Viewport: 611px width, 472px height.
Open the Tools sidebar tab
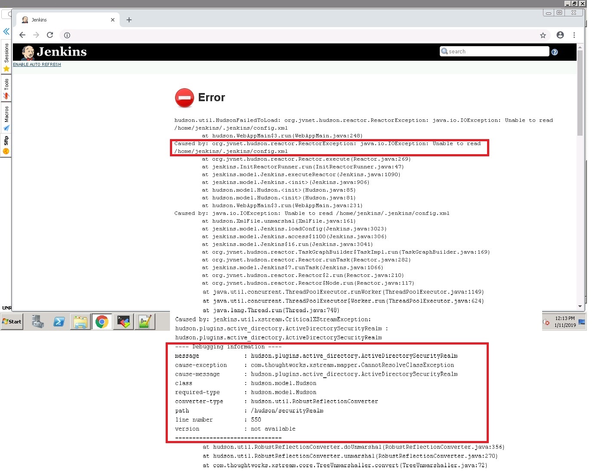click(6, 89)
